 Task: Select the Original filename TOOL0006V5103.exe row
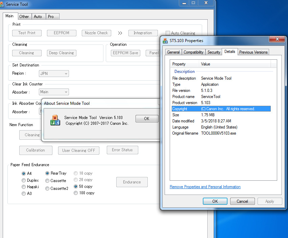pos(221,133)
